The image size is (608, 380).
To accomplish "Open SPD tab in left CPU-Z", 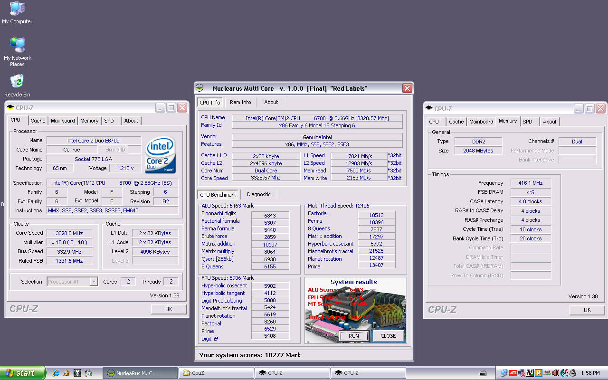I will pyautogui.click(x=109, y=121).
